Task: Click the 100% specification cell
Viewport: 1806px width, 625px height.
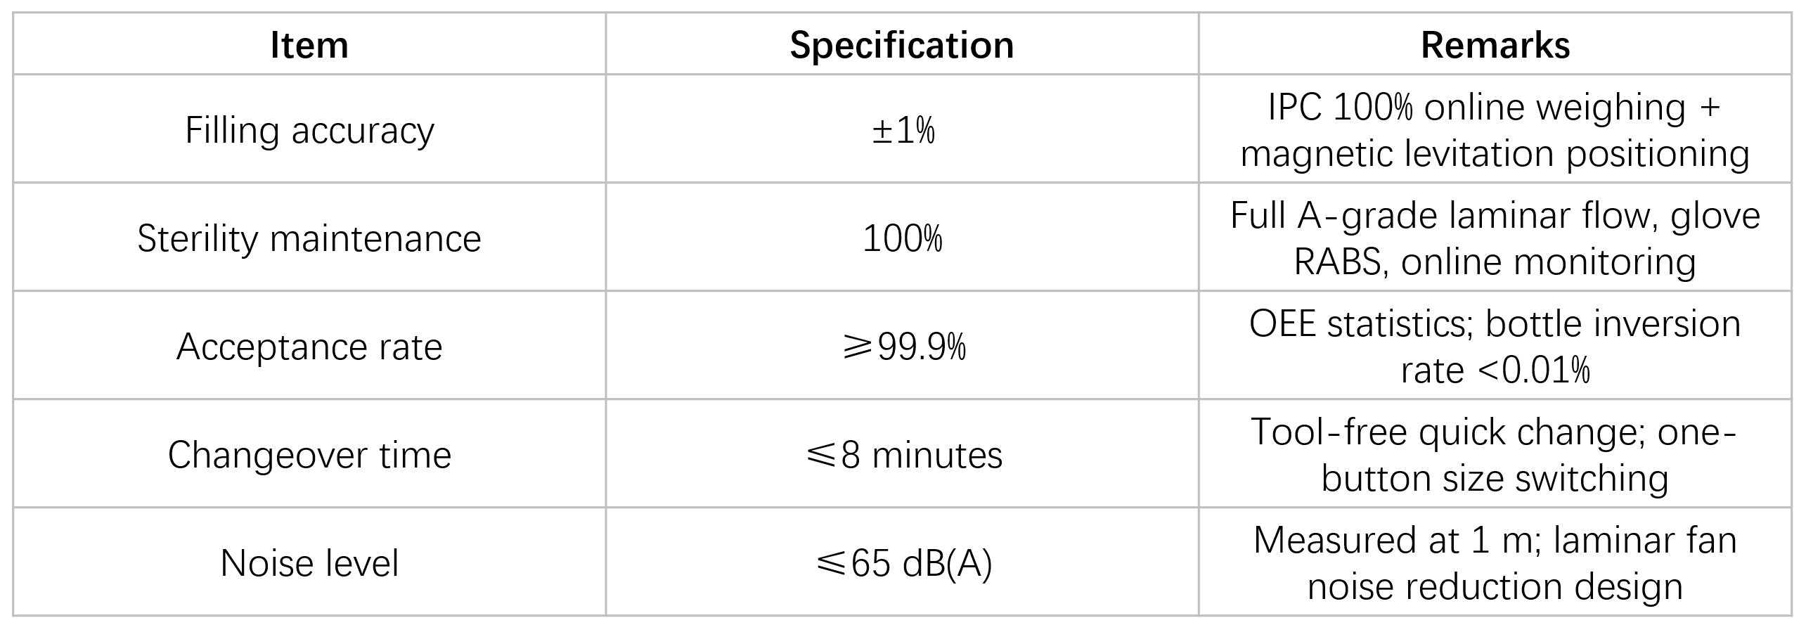Action: [902, 238]
